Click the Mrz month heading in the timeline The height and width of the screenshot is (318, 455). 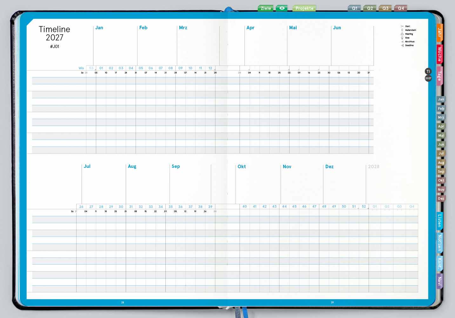tap(183, 28)
